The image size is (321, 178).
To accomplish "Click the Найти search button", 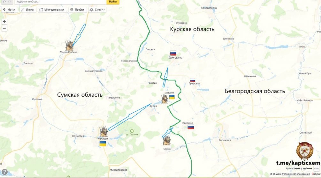I will (x=113, y=2).
